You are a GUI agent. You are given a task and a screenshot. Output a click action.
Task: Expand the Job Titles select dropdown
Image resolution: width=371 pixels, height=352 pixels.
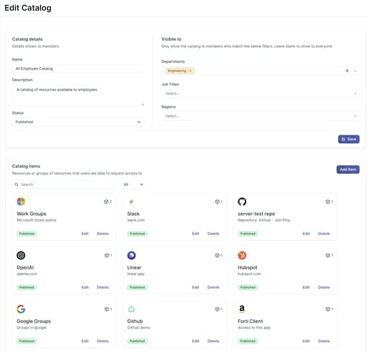pos(260,93)
